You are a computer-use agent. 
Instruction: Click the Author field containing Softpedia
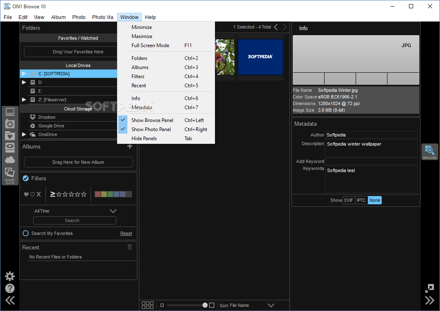[x=371, y=135]
